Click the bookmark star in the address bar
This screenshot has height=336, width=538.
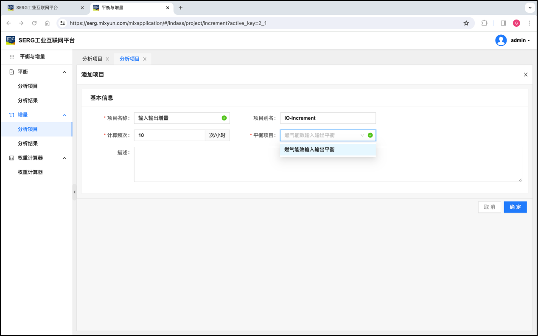[x=466, y=23]
